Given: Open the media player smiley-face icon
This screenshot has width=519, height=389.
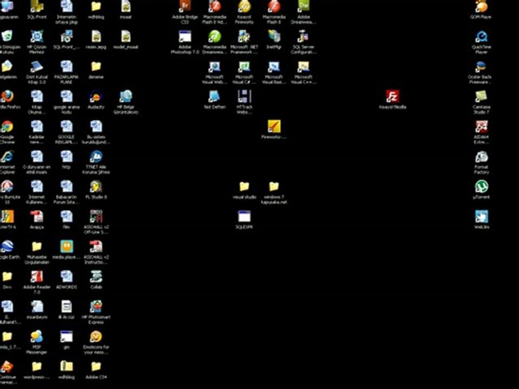Looking at the screenshot, I should [66, 246].
